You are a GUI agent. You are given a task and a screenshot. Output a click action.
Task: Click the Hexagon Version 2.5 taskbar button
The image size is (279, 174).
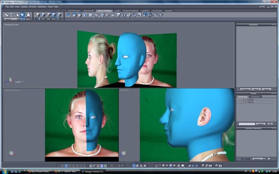(93, 172)
